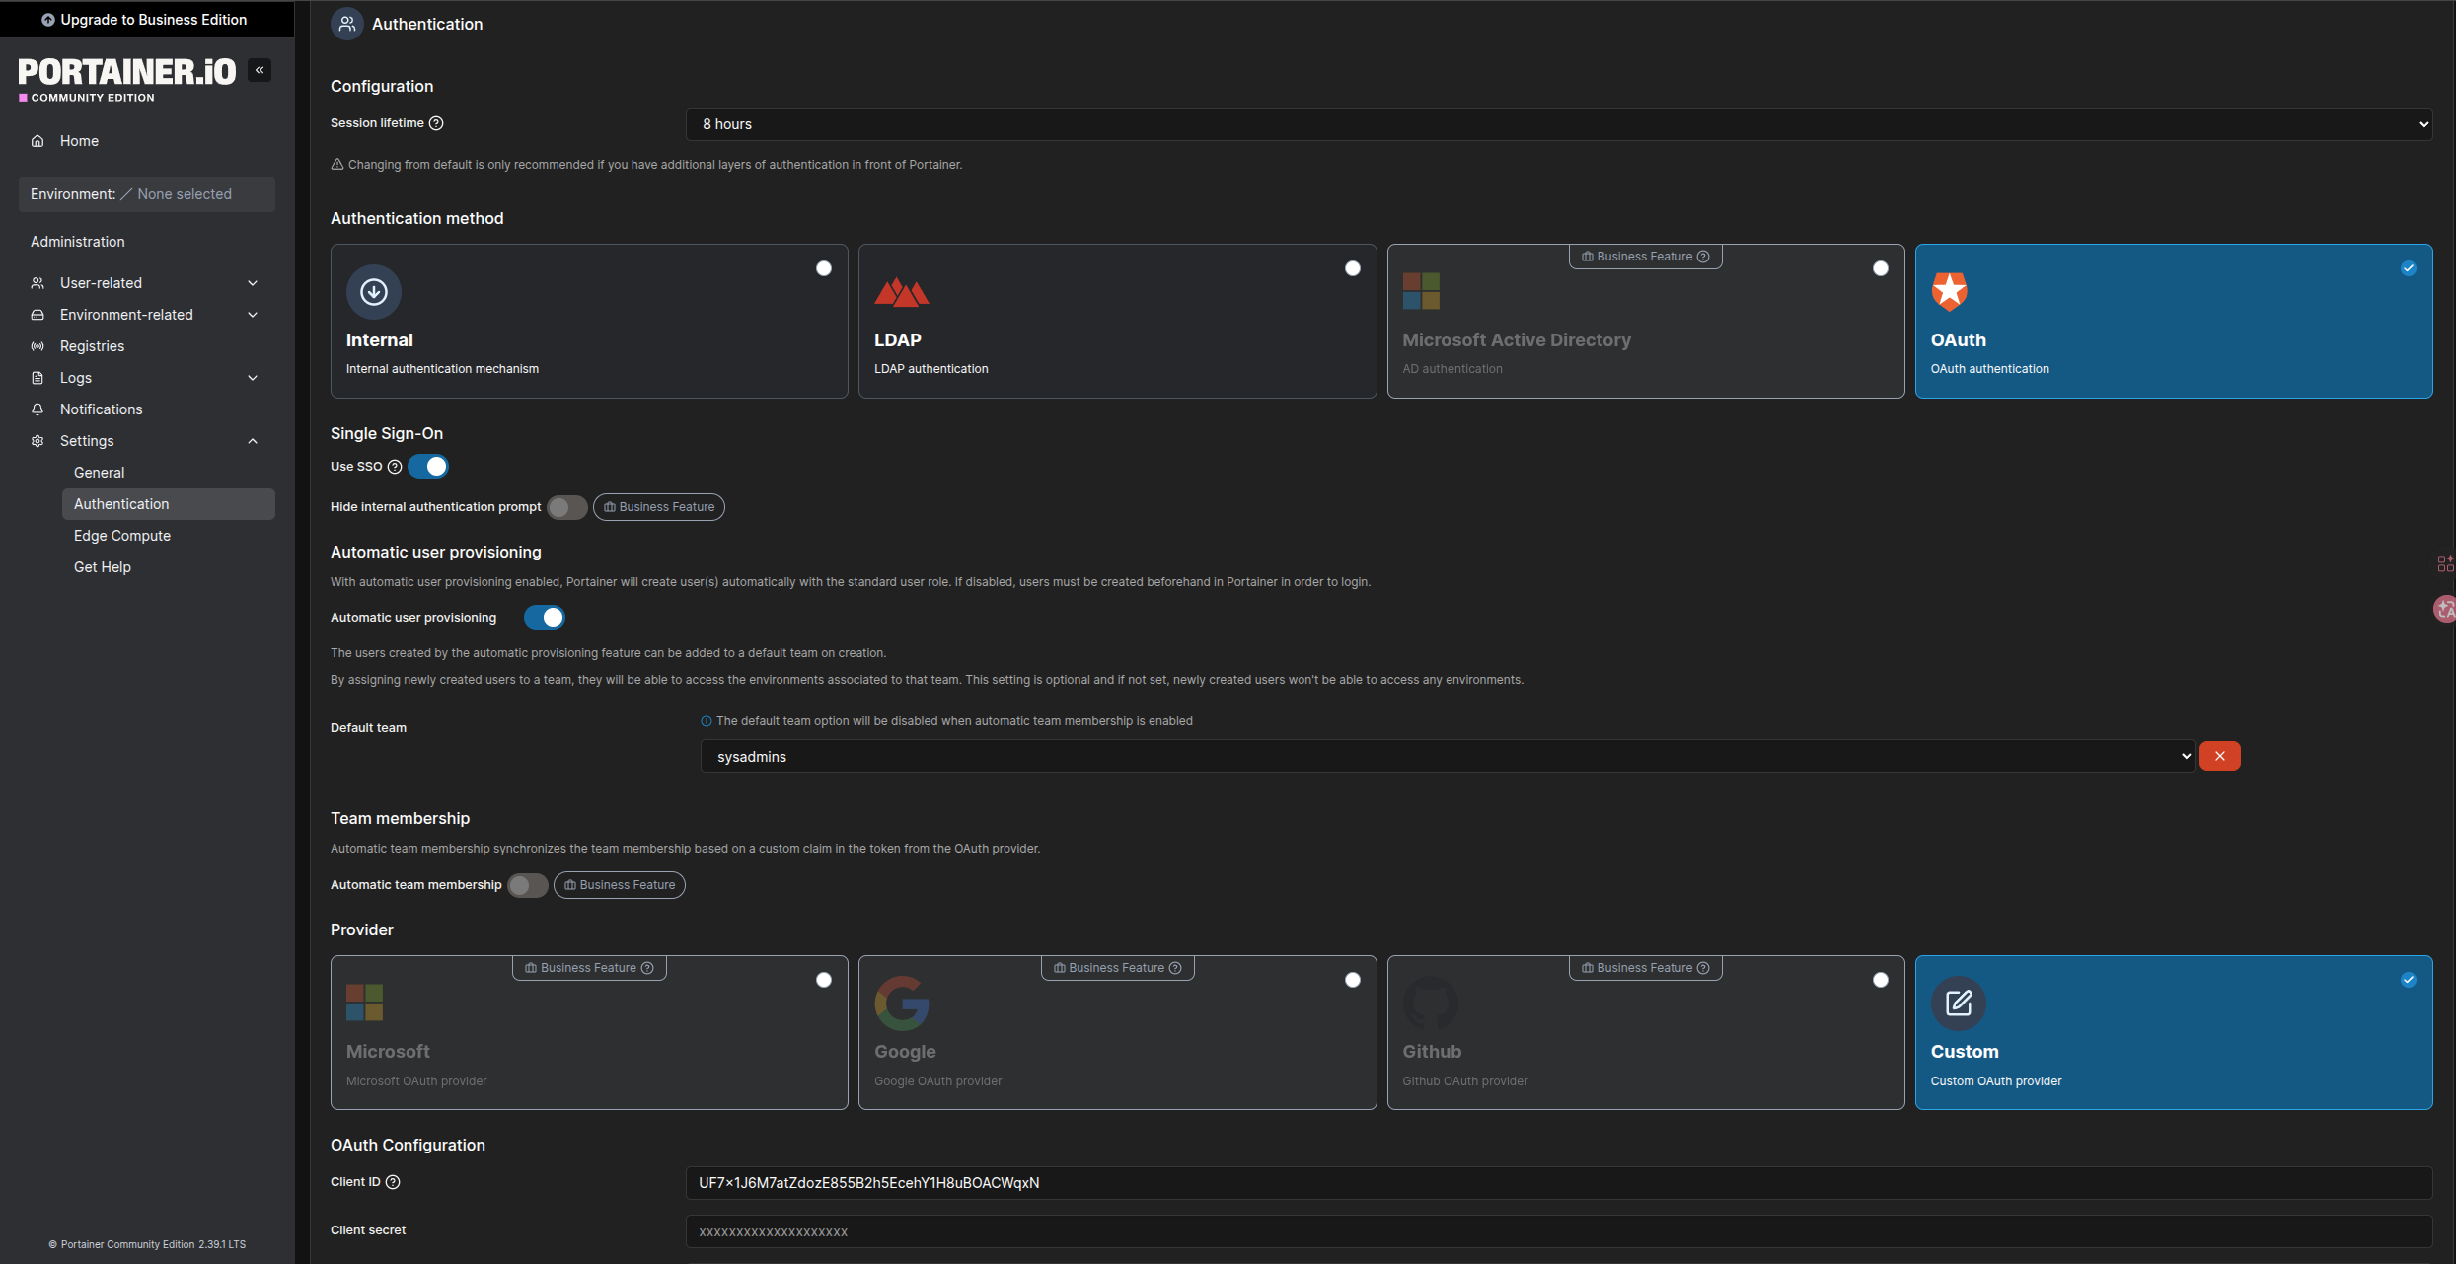Click the Use SSO help icon

[x=395, y=467]
